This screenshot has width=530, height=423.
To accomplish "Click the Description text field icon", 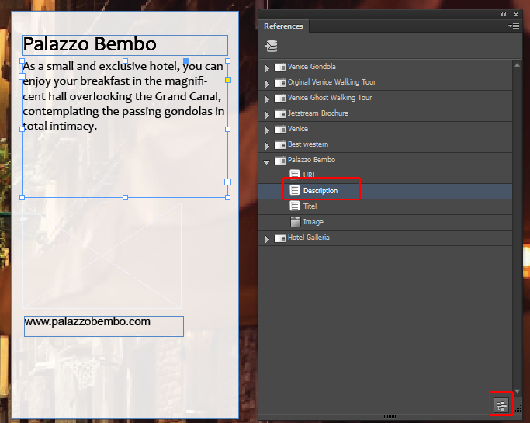I will point(295,190).
